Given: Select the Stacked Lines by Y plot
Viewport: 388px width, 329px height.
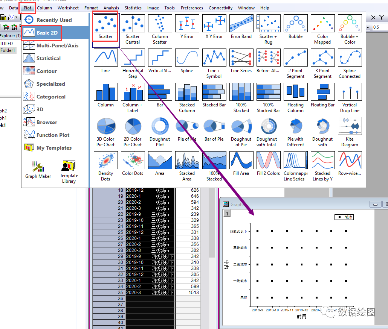Looking at the screenshot, I should [x=323, y=166].
